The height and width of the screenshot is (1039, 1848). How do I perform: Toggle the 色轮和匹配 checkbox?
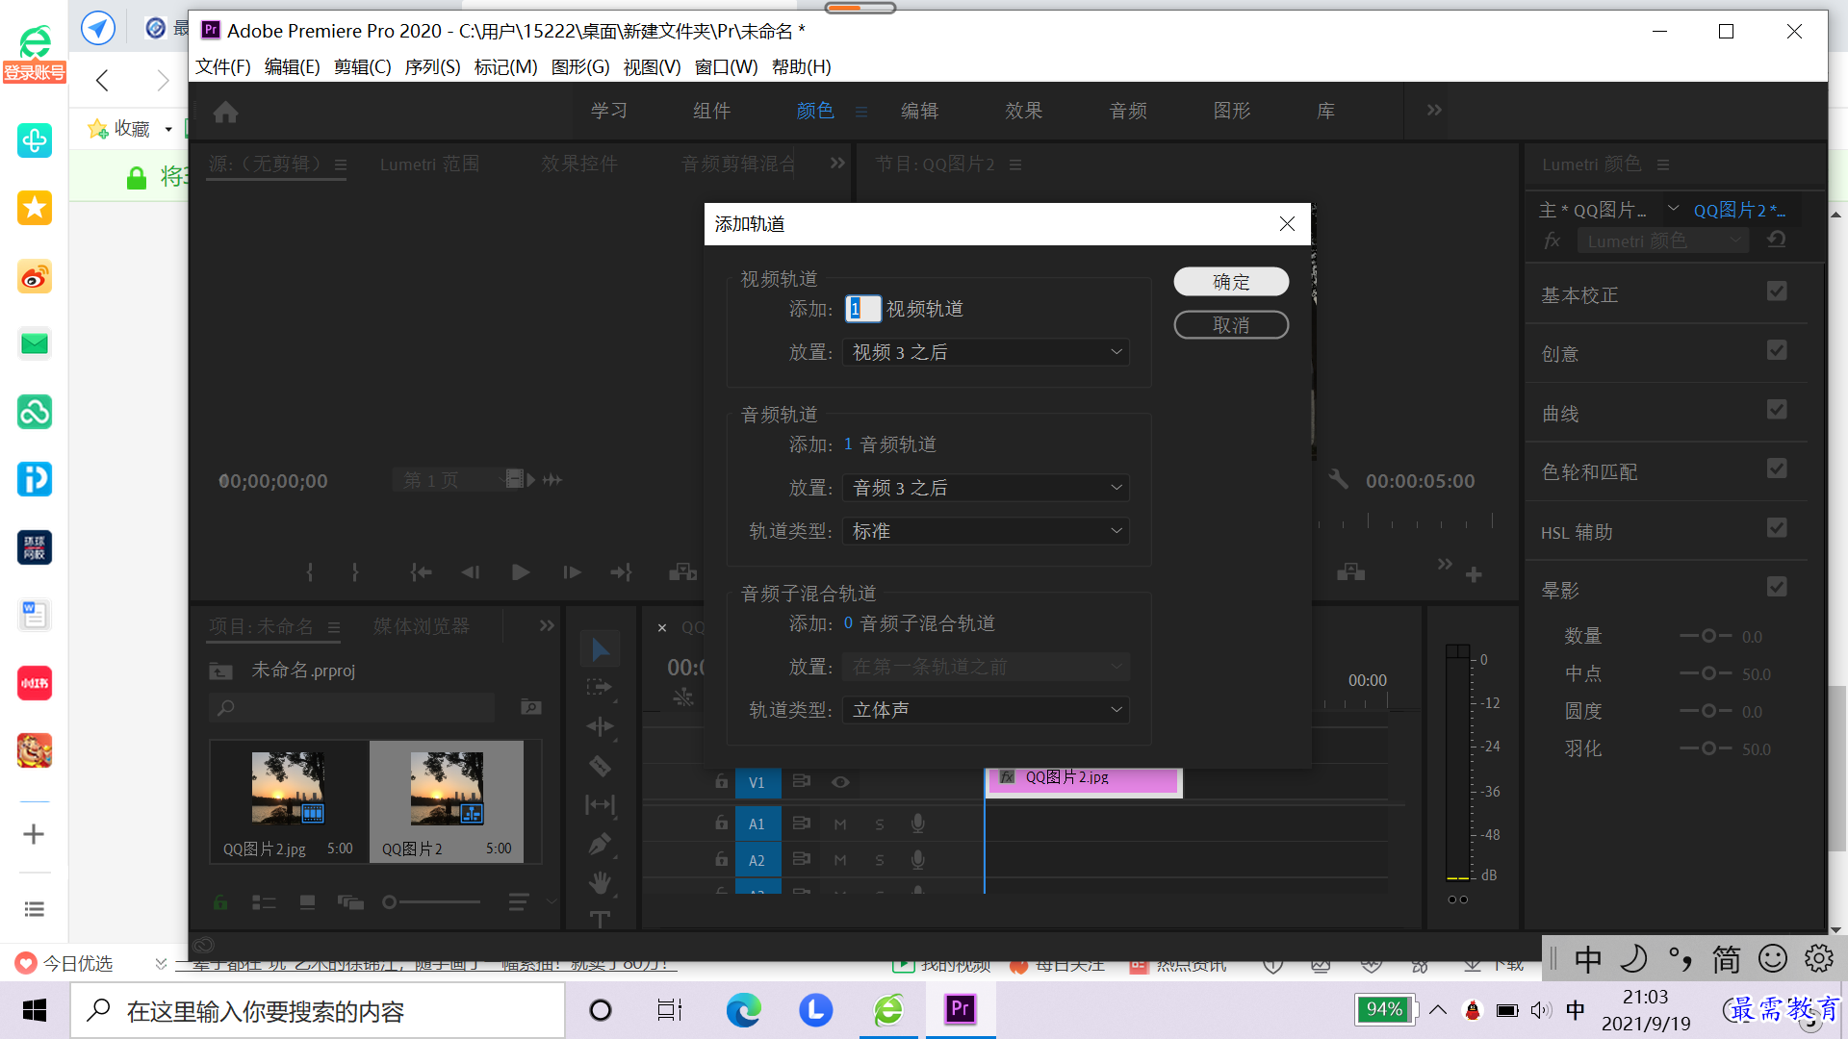(1777, 469)
